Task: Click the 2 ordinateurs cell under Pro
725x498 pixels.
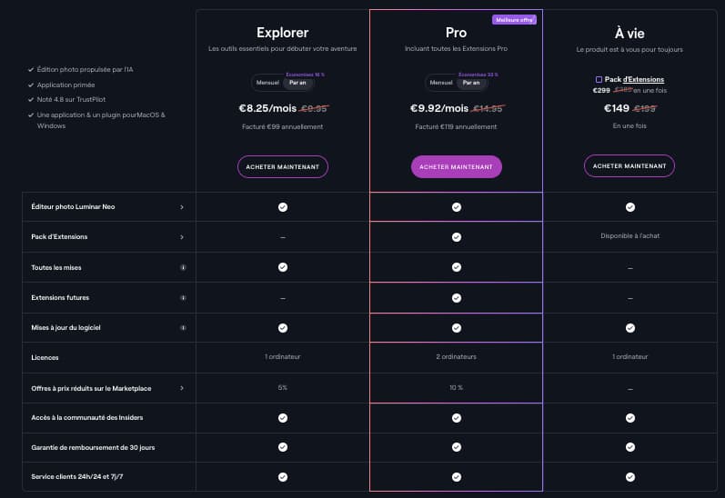Action: coord(457,356)
